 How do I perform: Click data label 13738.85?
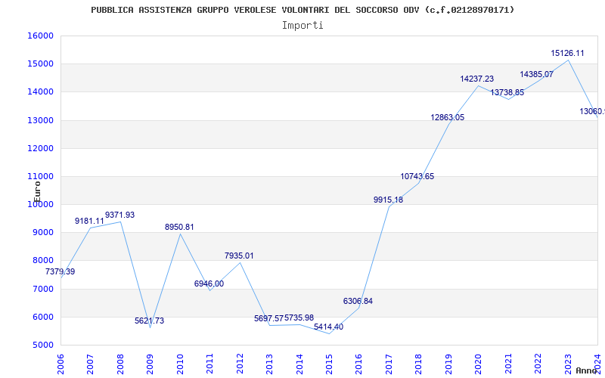coord(507,92)
